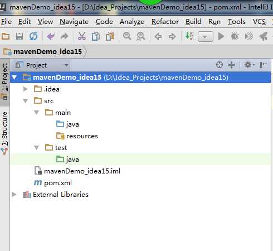Image resolution: width=273 pixels, height=251 pixels.
Task: Select the mavenDemo_idea15.iml file
Action: click(x=77, y=171)
